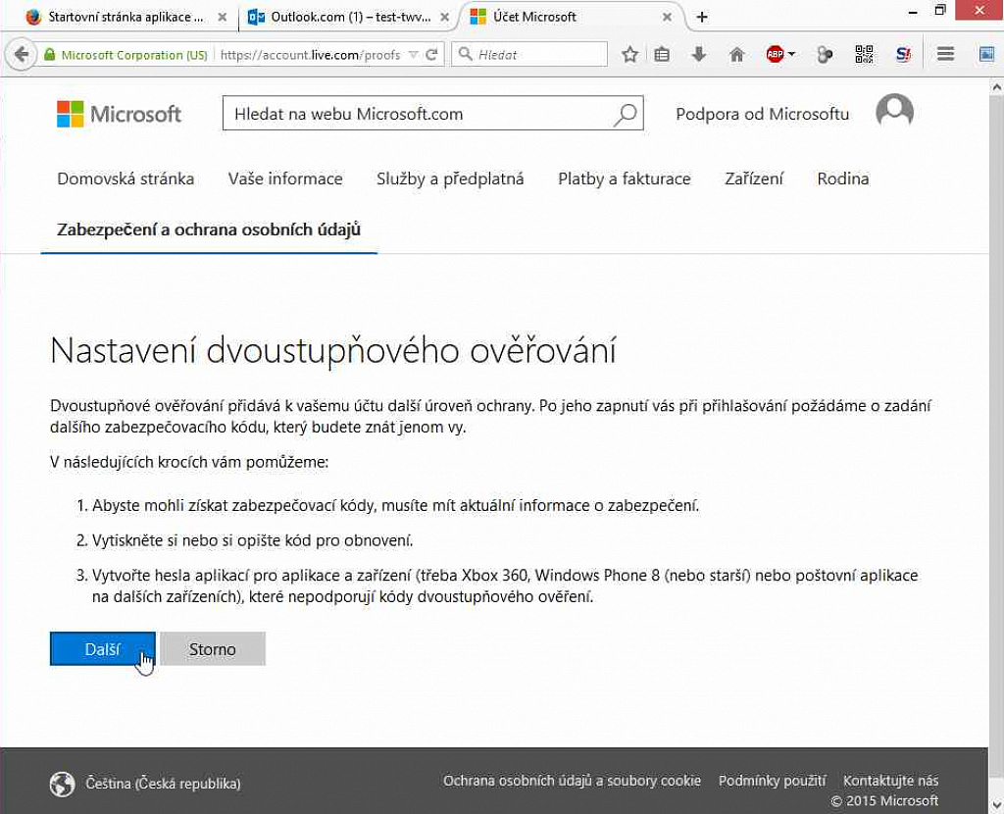Open Zařízení menu item
Viewport: 1004px width, 814px height.
[x=754, y=178]
